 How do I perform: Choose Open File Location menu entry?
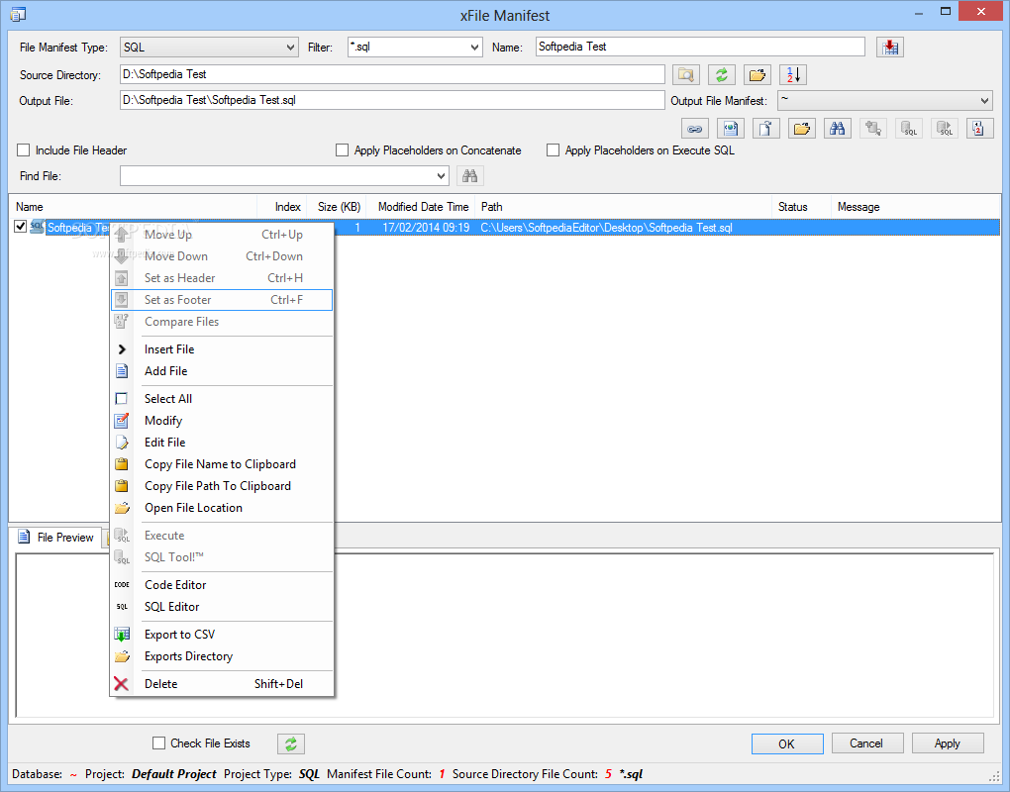click(x=222, y=509)
